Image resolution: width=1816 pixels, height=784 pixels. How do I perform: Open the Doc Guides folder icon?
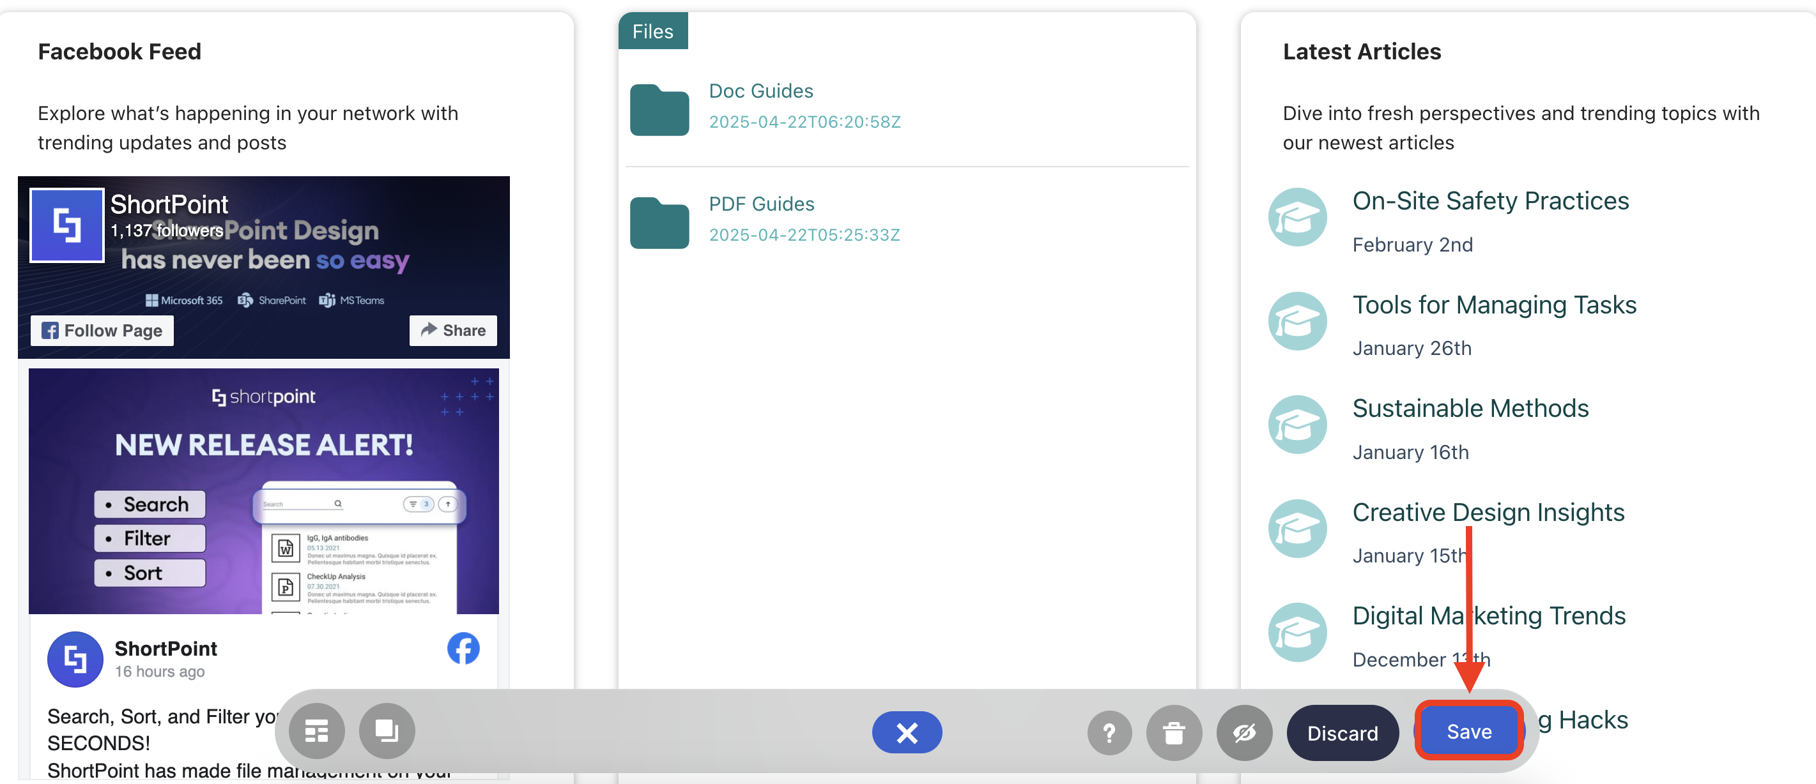[659, 110]
